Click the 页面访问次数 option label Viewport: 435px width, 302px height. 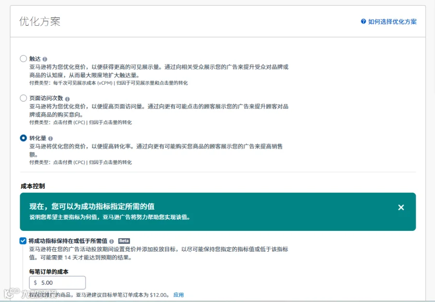click(x=46, y=98)
